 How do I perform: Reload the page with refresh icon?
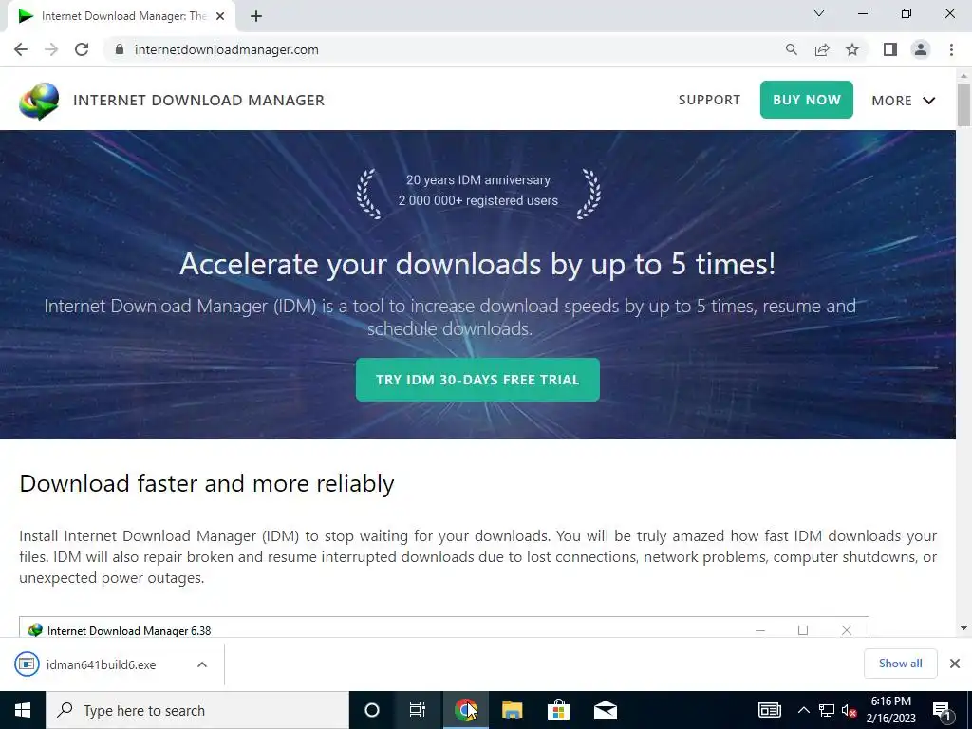[x=82, y=49]
